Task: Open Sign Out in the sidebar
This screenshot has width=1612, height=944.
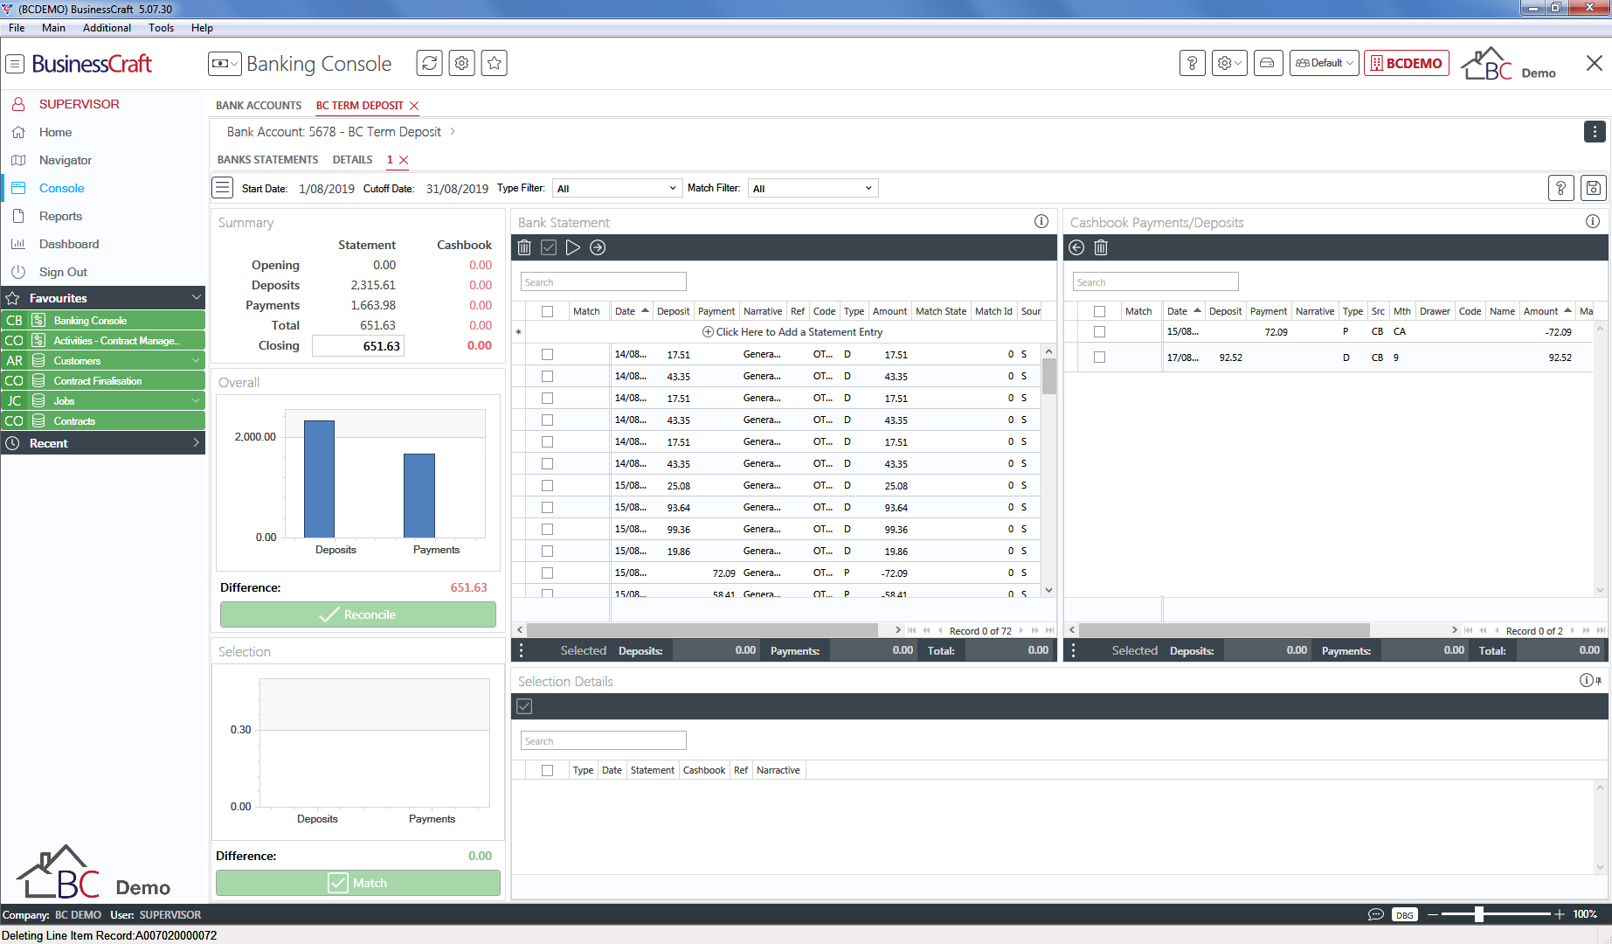Action: coord(63,272)
